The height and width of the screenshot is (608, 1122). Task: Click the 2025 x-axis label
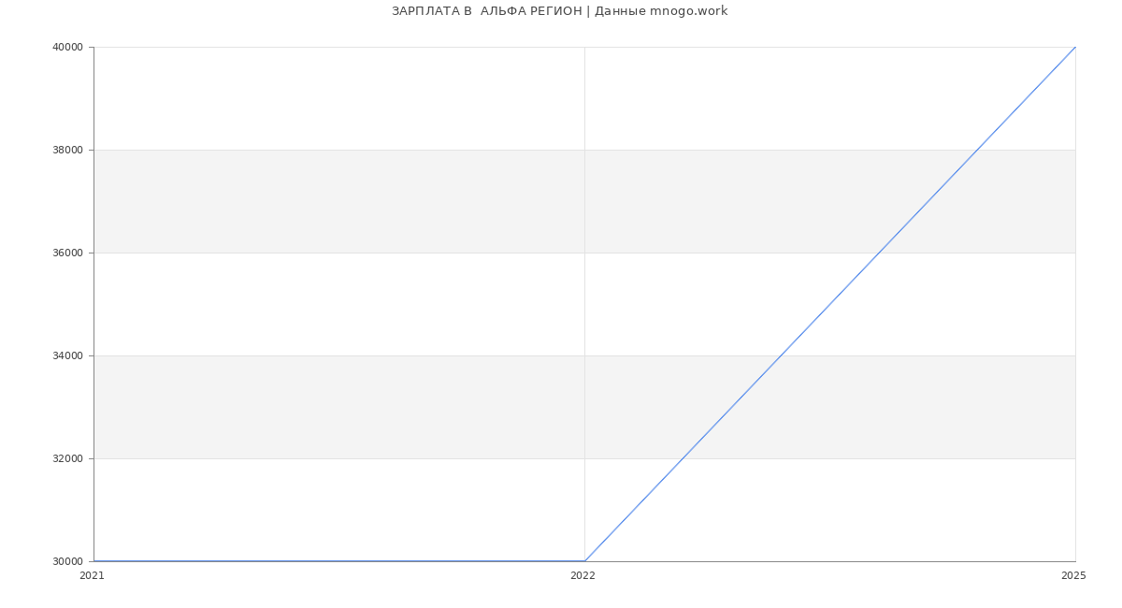click(x=1073, y=576)
